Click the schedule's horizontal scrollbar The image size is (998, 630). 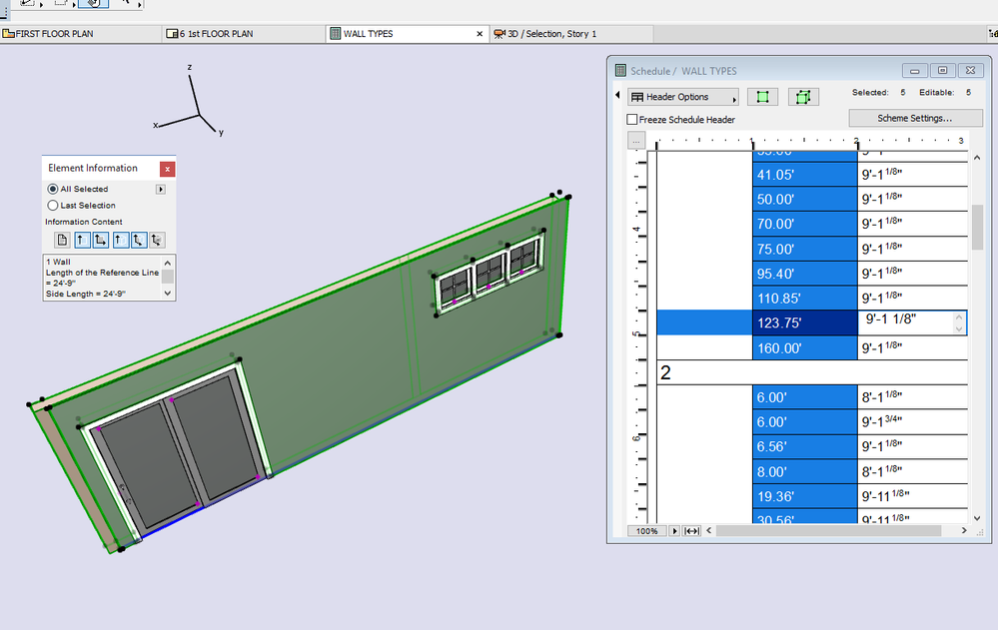point(829,531)
